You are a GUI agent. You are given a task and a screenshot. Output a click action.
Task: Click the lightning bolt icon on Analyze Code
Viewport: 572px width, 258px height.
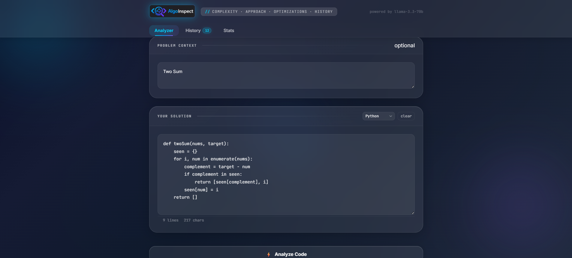pyautogui.click(x=269, y=254)
